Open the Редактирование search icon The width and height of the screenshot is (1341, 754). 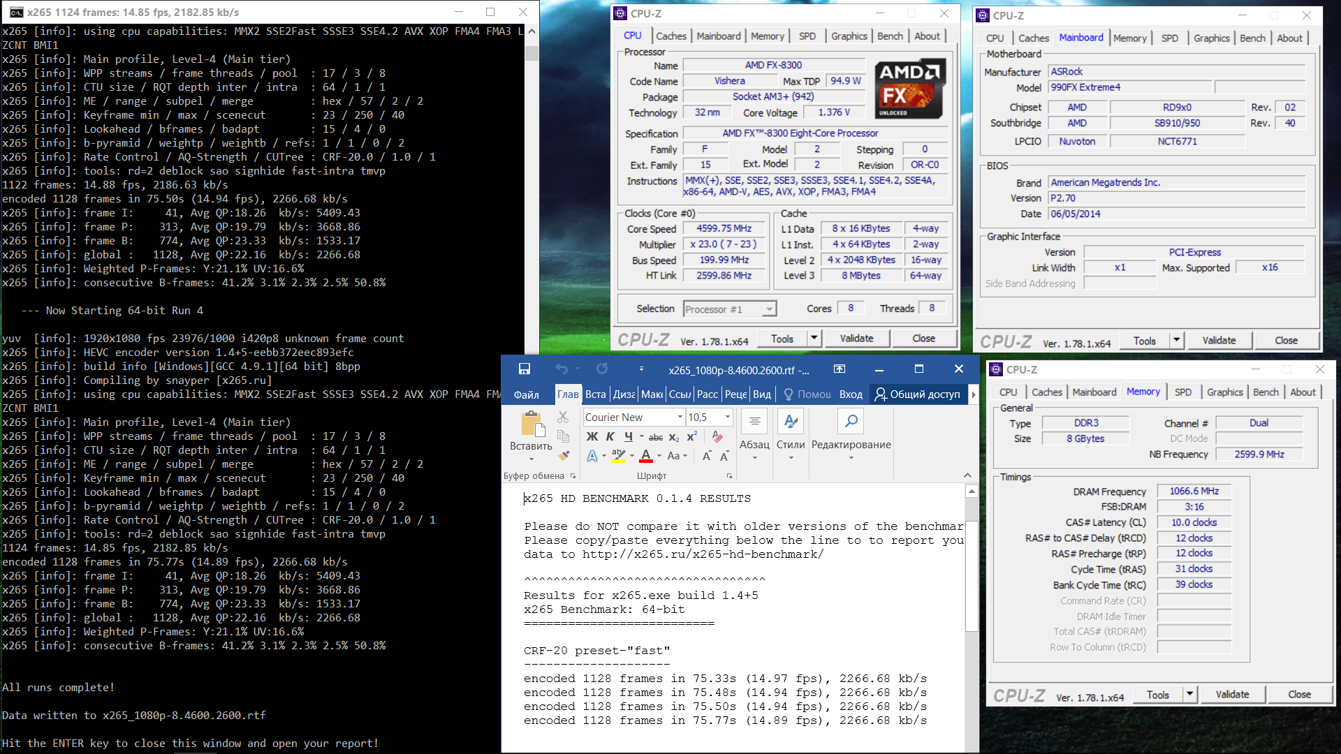[x=851, y=421]
